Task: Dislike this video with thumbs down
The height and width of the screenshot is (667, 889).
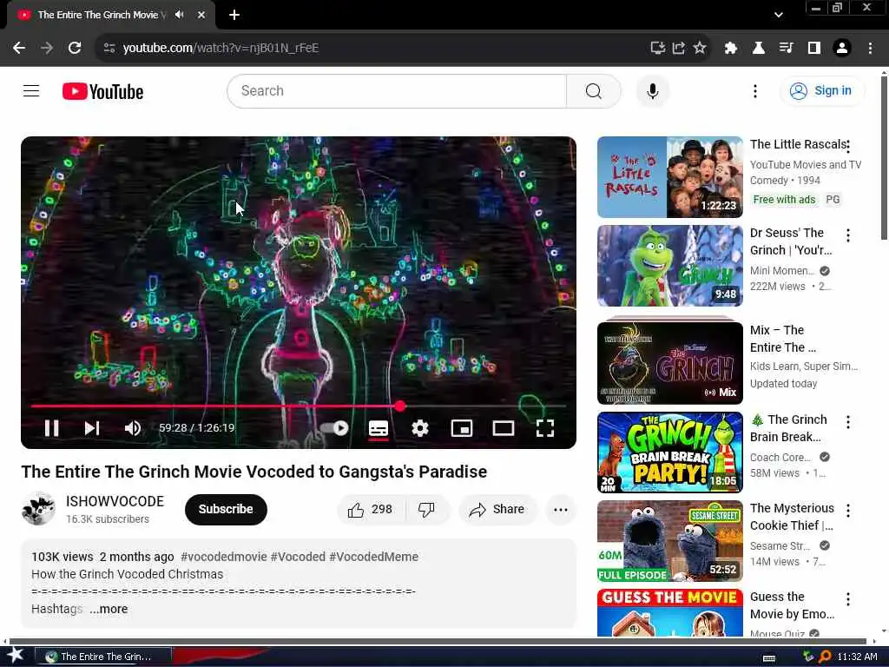Action: pos(427,509)
